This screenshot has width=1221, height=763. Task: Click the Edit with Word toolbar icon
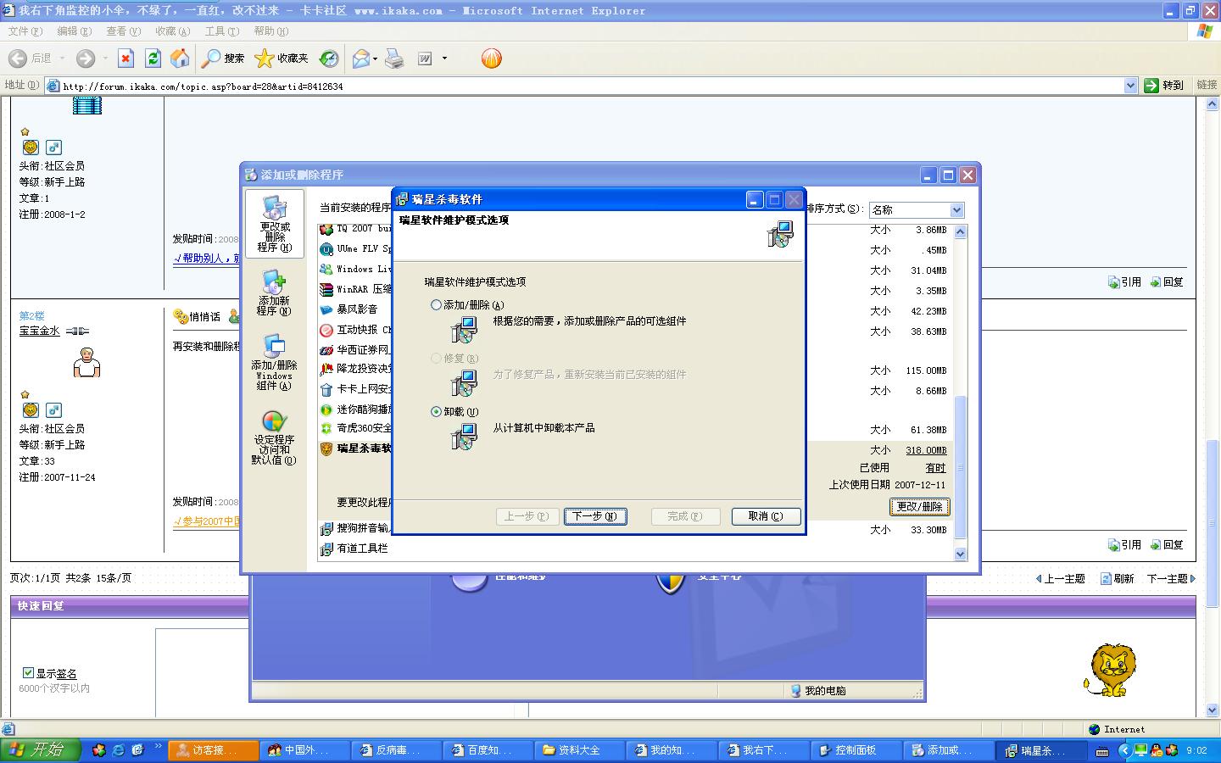425,58
